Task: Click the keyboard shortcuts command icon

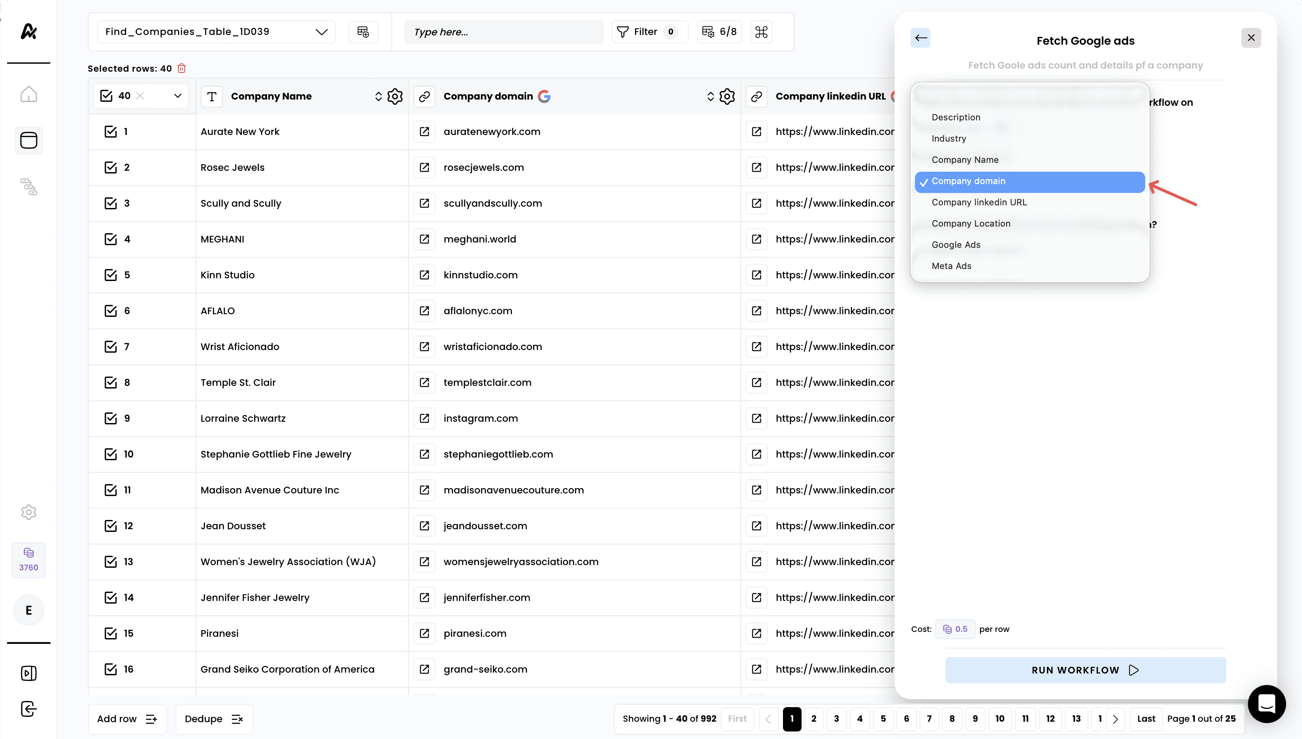Action: tap(761, 32)
